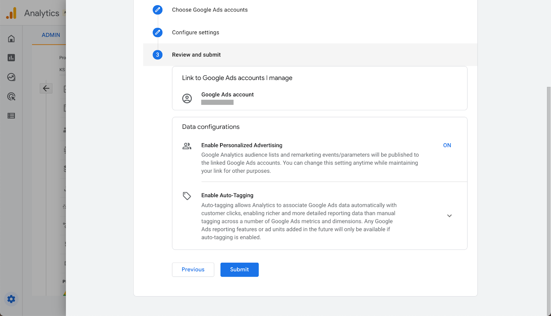This screenshot has height=316, width=551.
Task: Click the Previous button
Action: point(193,270)
